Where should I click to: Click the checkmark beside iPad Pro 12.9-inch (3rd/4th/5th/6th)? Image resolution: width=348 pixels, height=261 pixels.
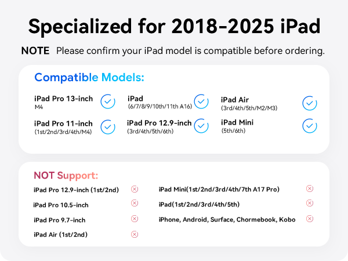(201, 126)
